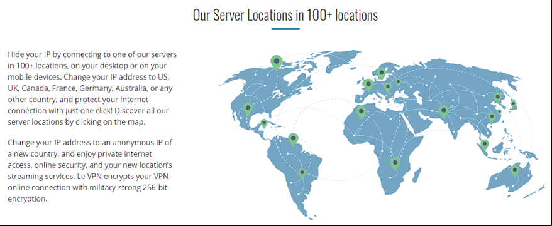Select the map pin over Japan

click(x=513, y=104)
